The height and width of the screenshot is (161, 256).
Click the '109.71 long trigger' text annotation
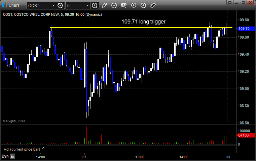(x=144, y=22)
